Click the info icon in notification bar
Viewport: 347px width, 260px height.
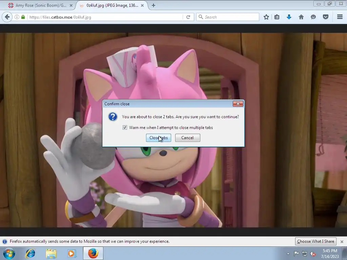tap(5, 241)
